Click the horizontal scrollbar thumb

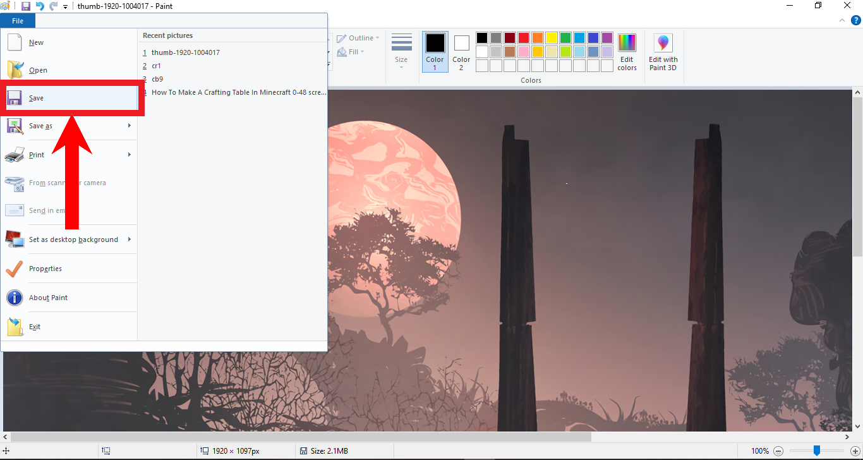coord(301,437)
